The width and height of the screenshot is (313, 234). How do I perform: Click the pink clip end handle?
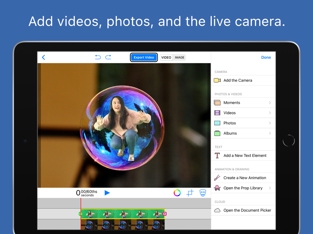coord(165,214)
